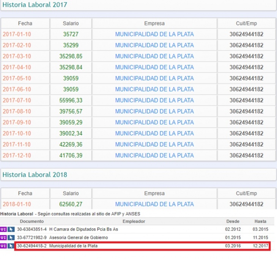Select employer H Camara de Diputados Pcia Bs As
This screenshot has height=259, width=277.
pos(83,229)
